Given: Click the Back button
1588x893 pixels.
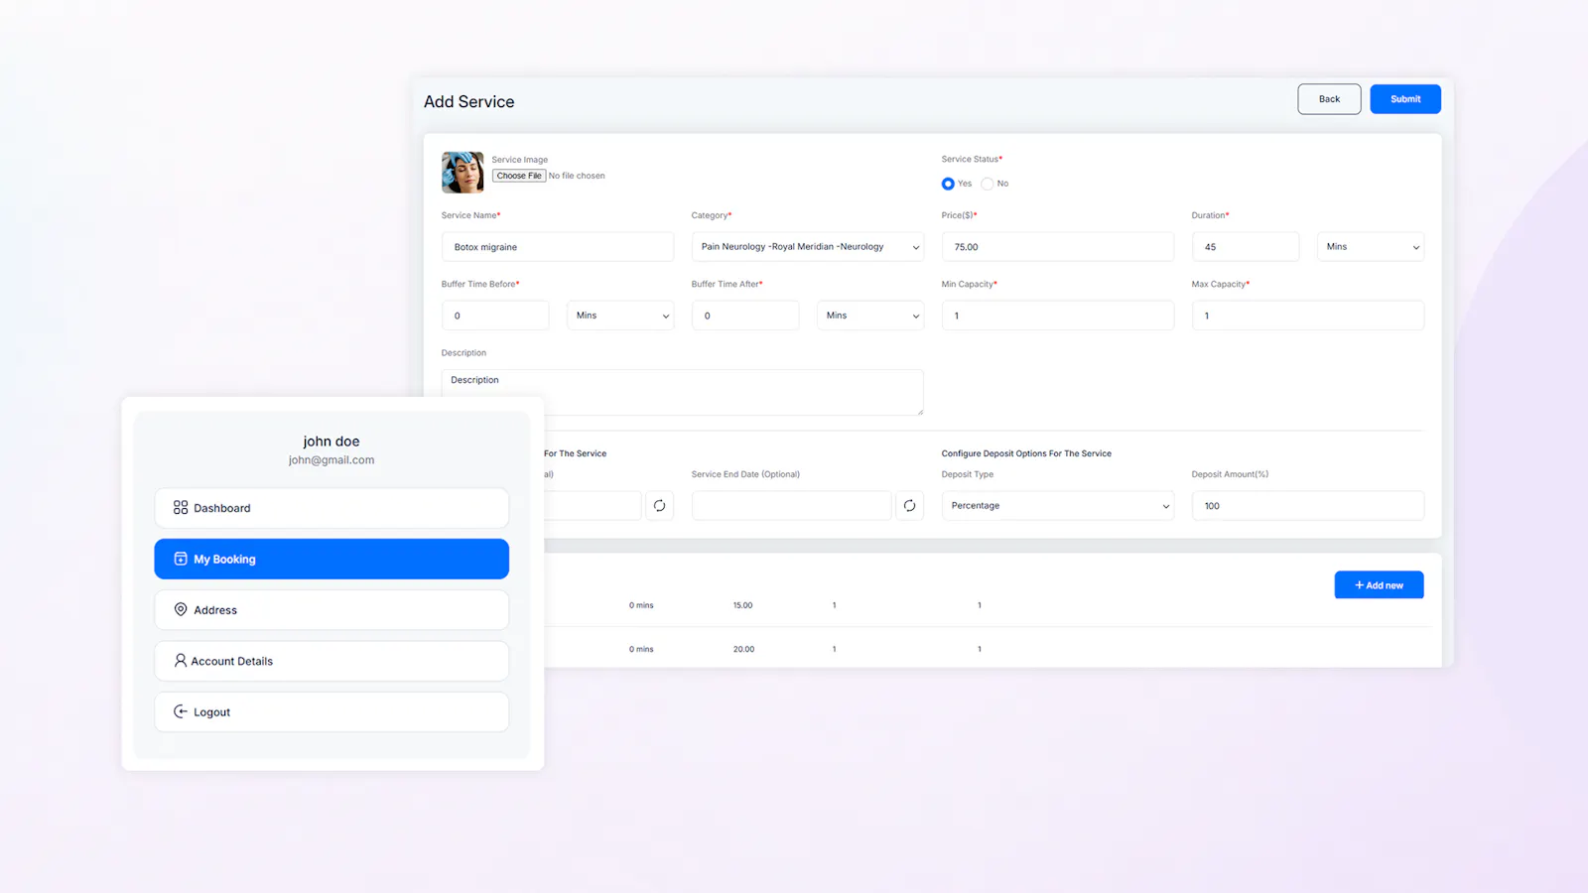Looking at the screenshot, I should coord(1329,99).
